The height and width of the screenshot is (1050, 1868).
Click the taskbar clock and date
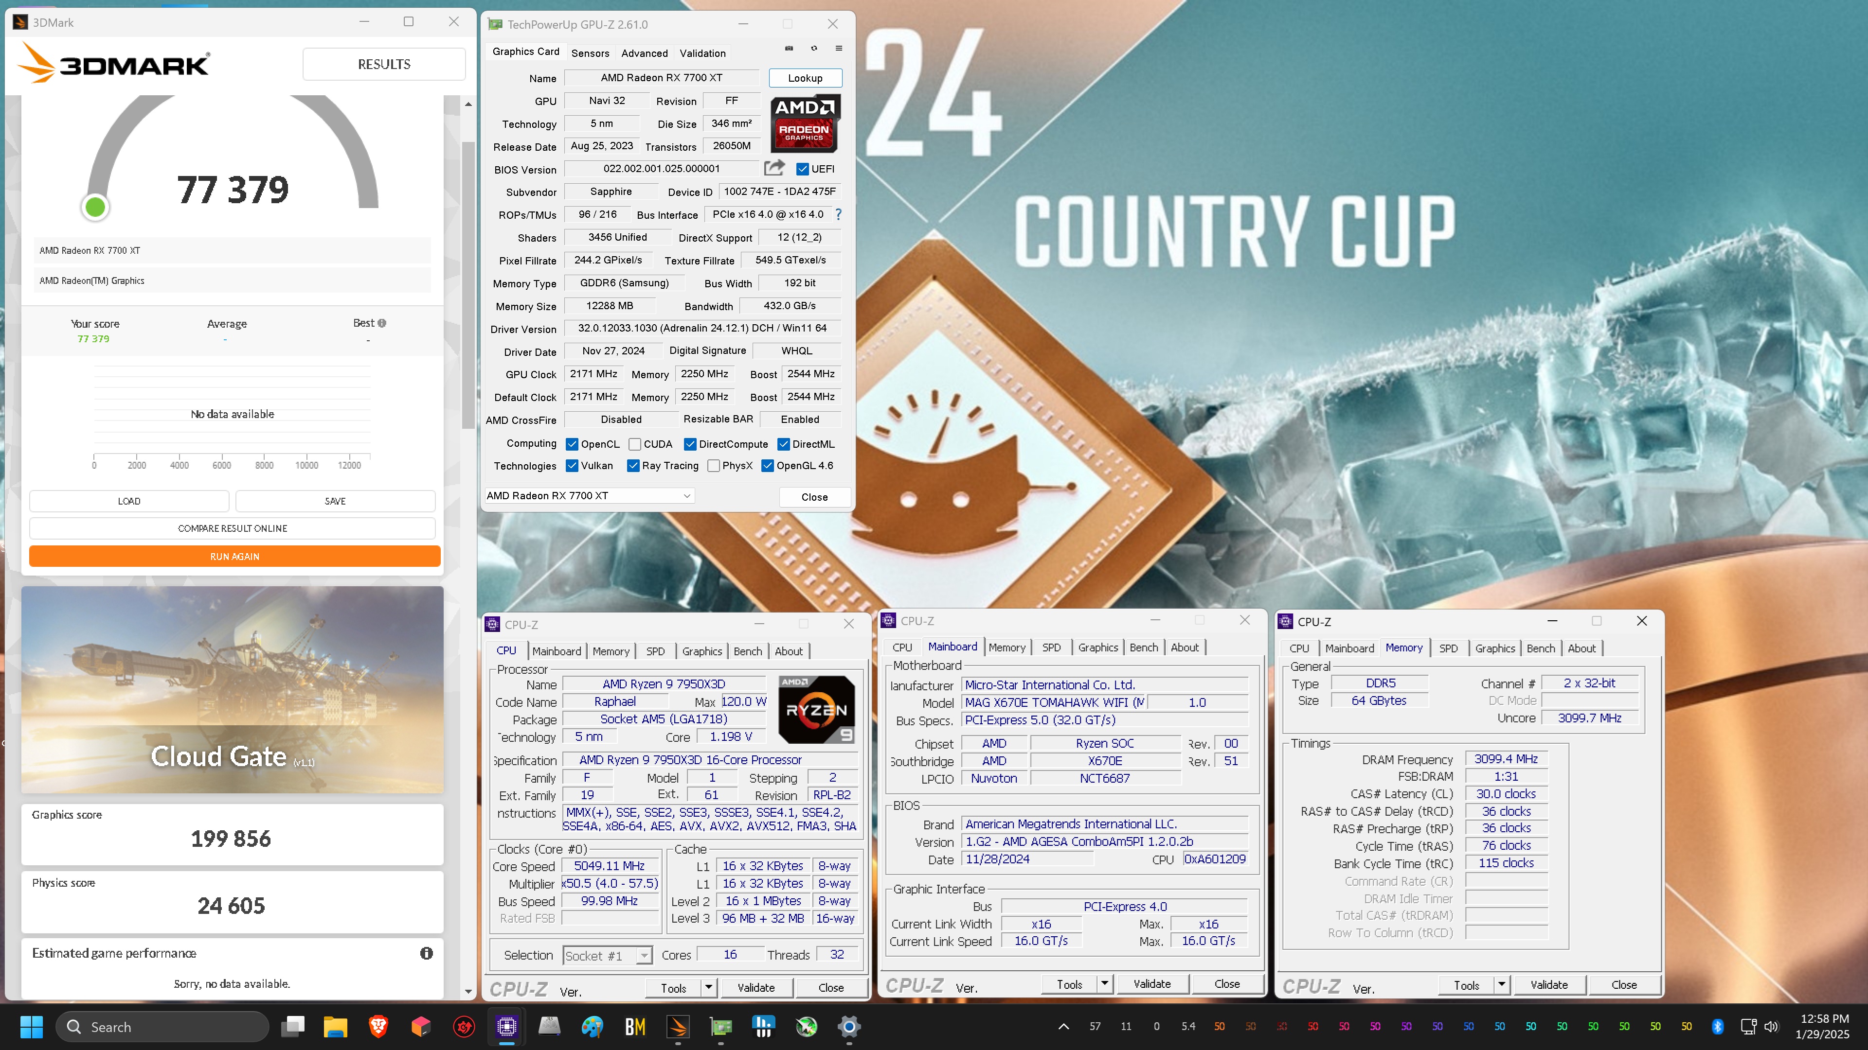point(1822,1027)
